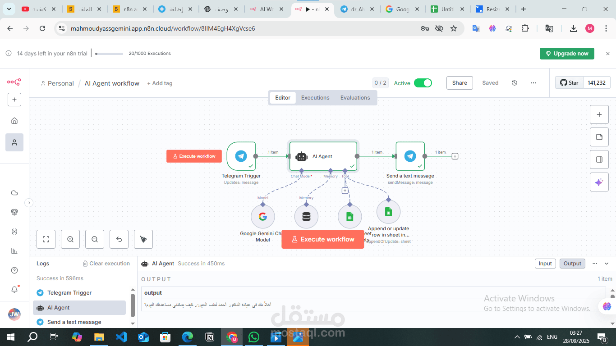616x346 pixels.
Task: Select the Telegram Trigger node
Action: pos(241,156)
